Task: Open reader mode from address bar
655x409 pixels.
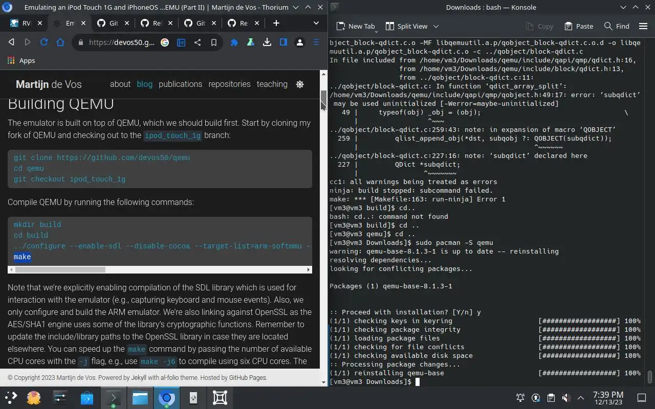Action: click(181, 42)
